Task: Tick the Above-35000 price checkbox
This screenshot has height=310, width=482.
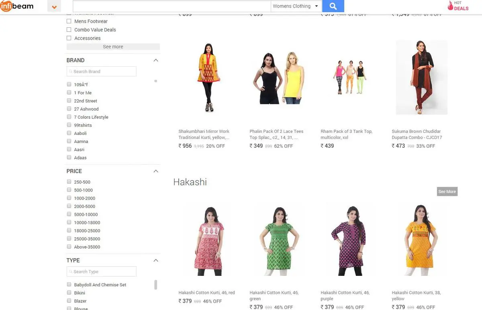Action: point(69,246)
